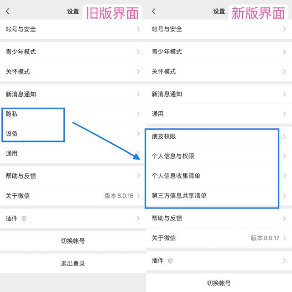
Task: Open 通用 in old version list
Action: coord(73,153)
